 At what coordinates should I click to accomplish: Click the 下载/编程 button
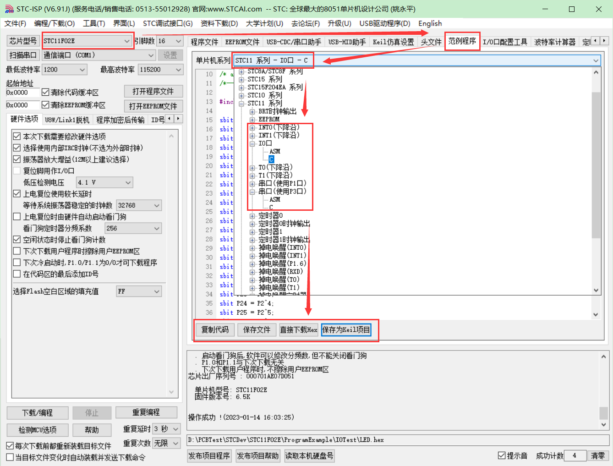(x=38, y=413)
